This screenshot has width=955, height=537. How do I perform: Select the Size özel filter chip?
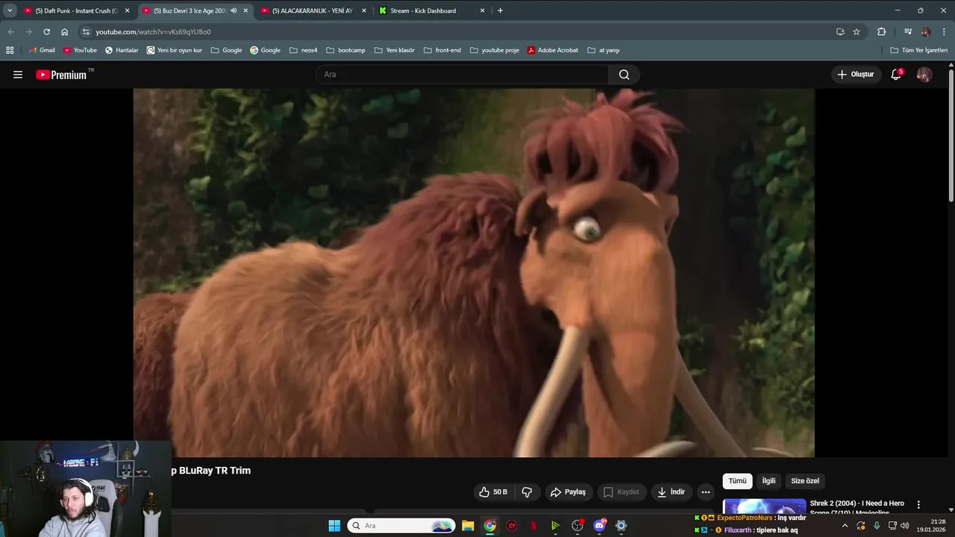805,481
